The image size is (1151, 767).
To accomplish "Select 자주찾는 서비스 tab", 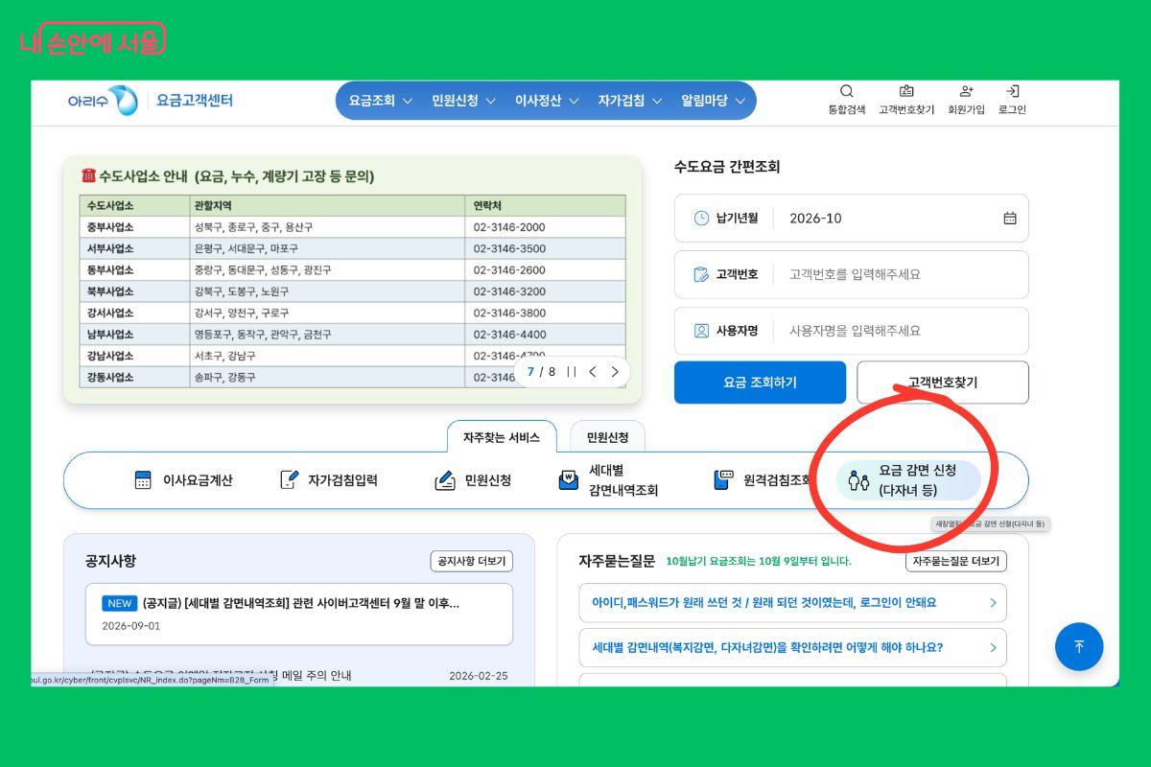I will pyautogui.click(x=502, y=437).
